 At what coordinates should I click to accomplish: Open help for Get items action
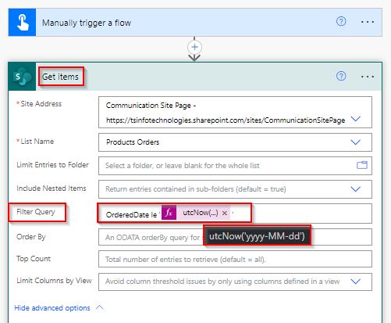[341, 76]
